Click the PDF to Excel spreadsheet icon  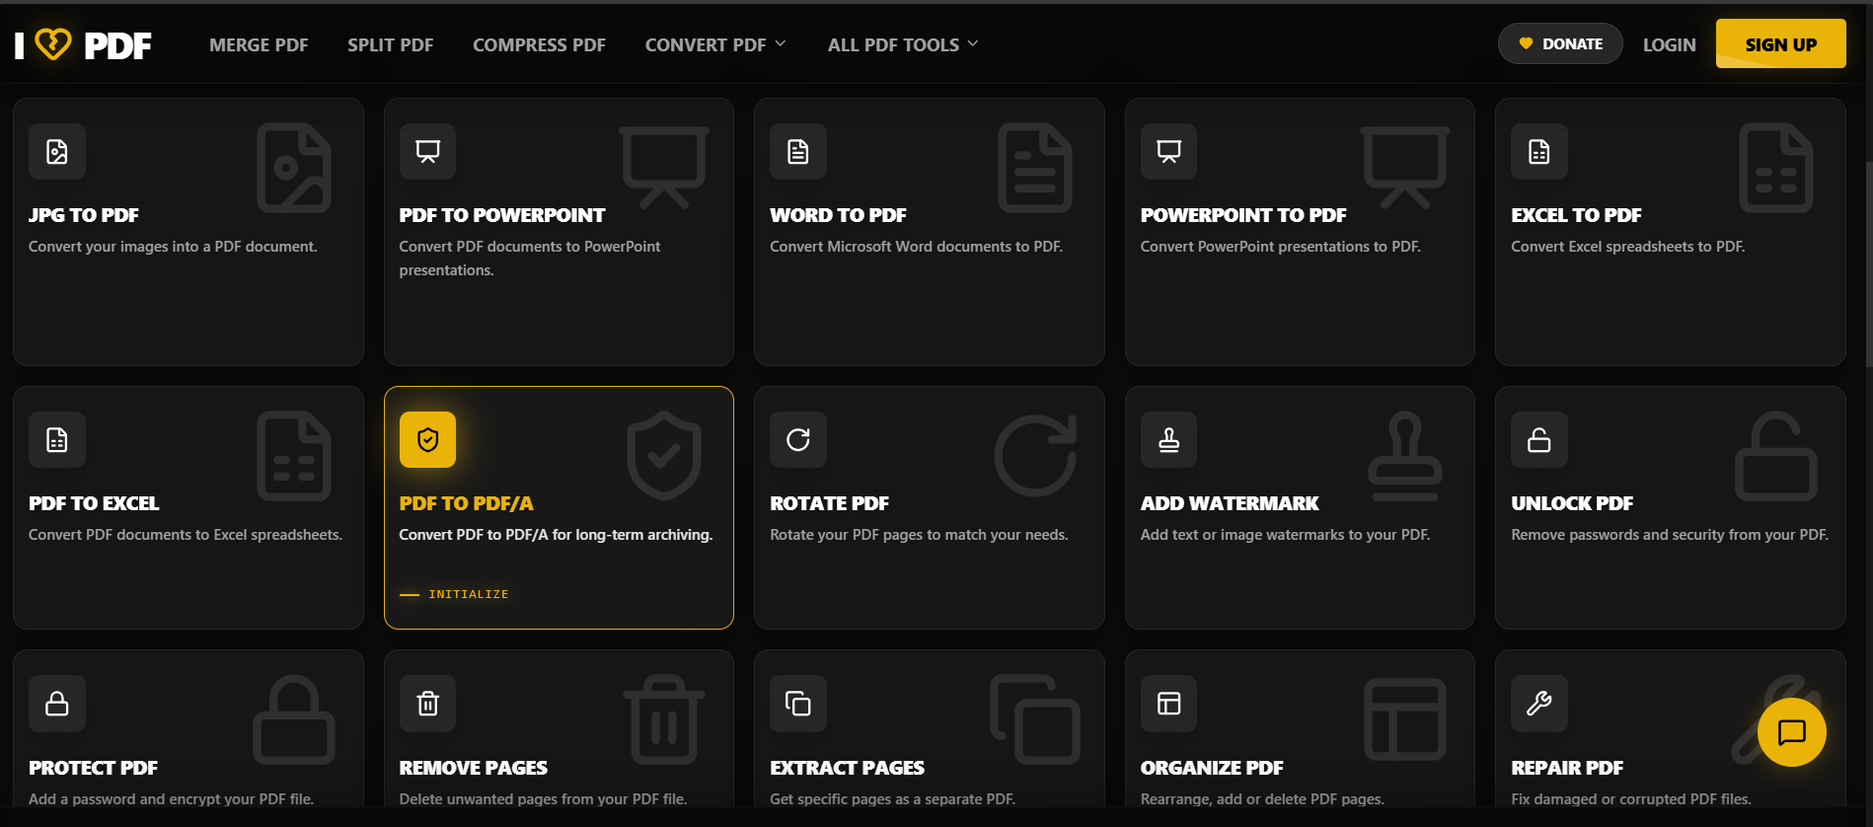pyautogui.click(x=57, y=439)
